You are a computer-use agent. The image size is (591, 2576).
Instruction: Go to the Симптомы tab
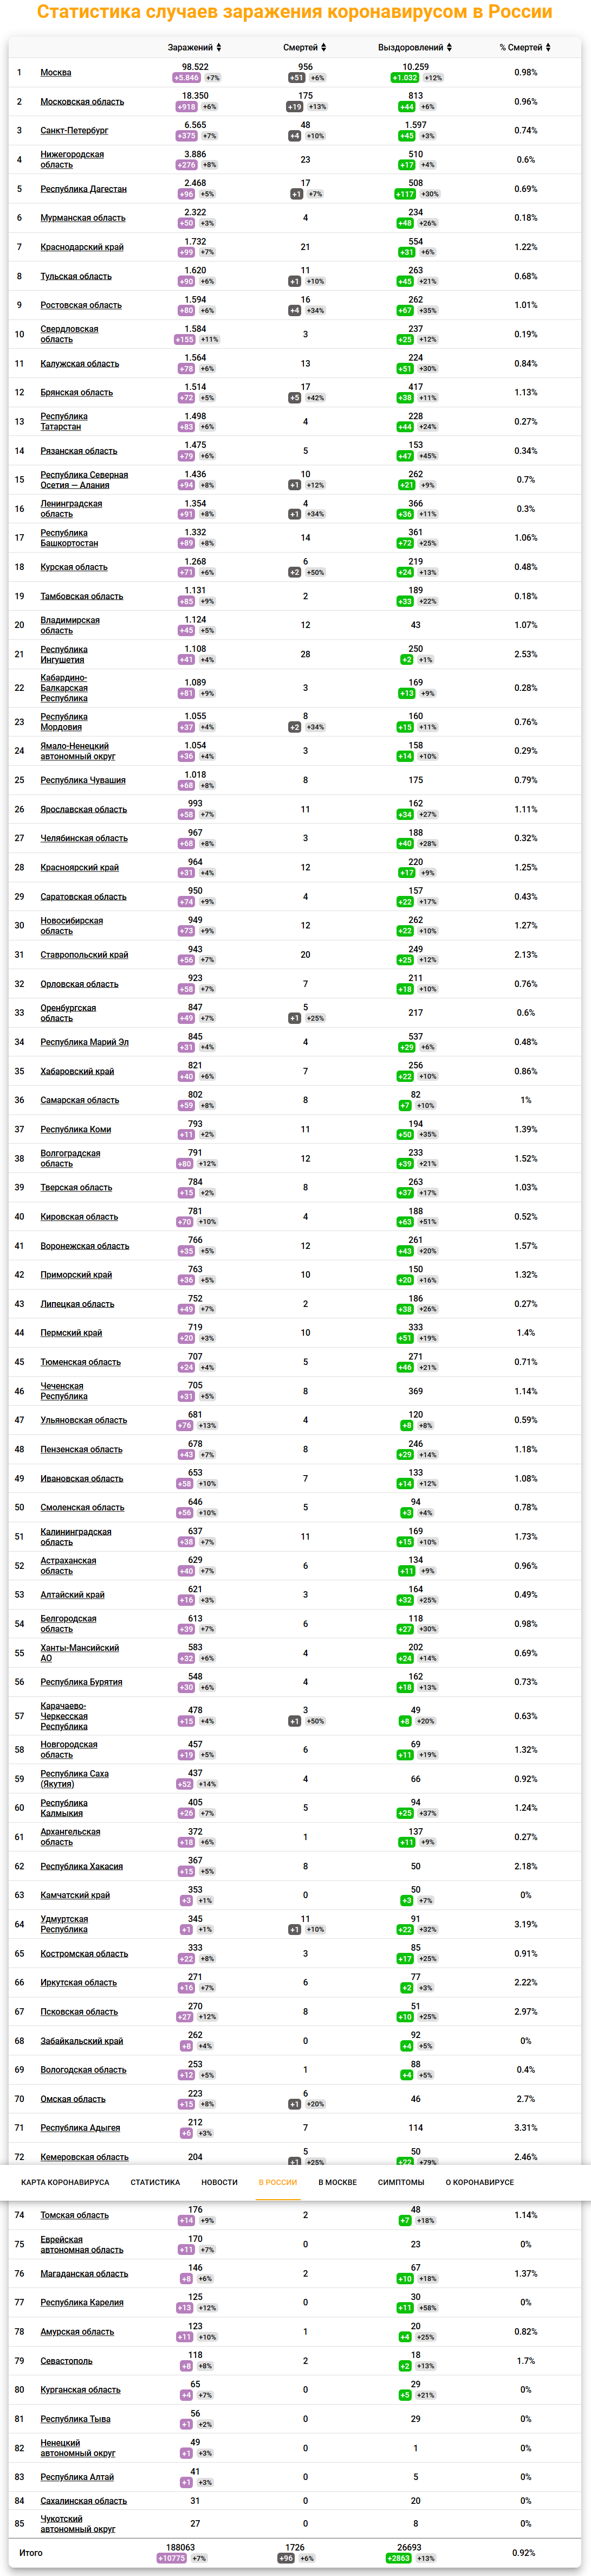click(400, 2182)
